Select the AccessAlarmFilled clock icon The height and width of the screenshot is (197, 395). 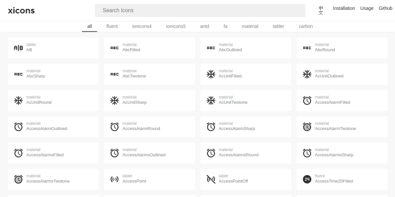[307, 100]
